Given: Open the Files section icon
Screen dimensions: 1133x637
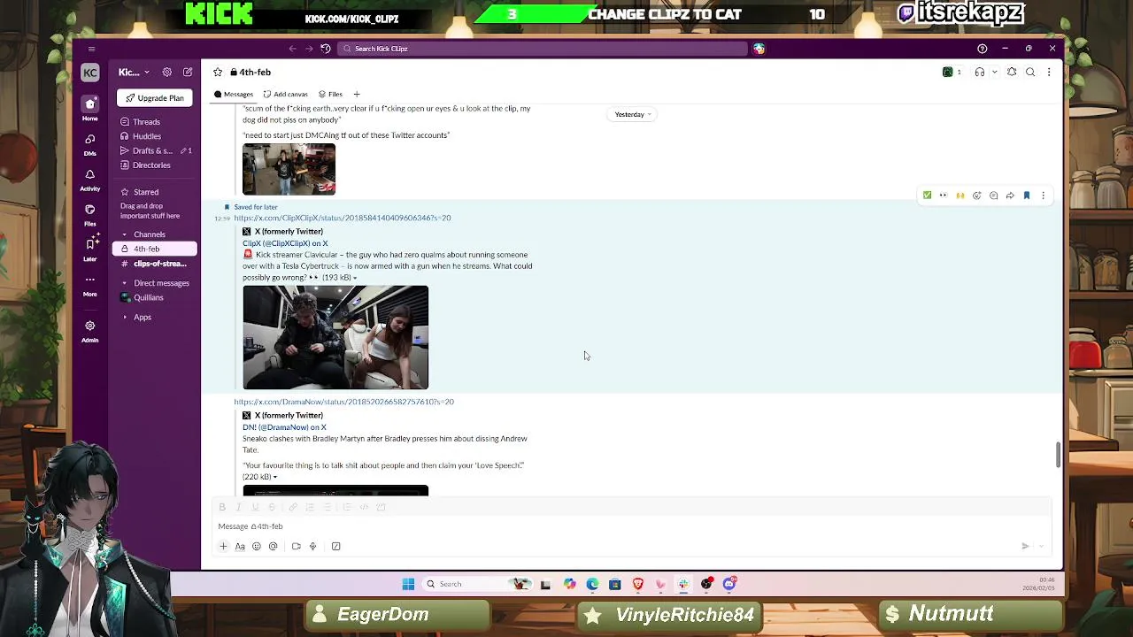Looking at the screenshot, I should (x=89, y=214).
